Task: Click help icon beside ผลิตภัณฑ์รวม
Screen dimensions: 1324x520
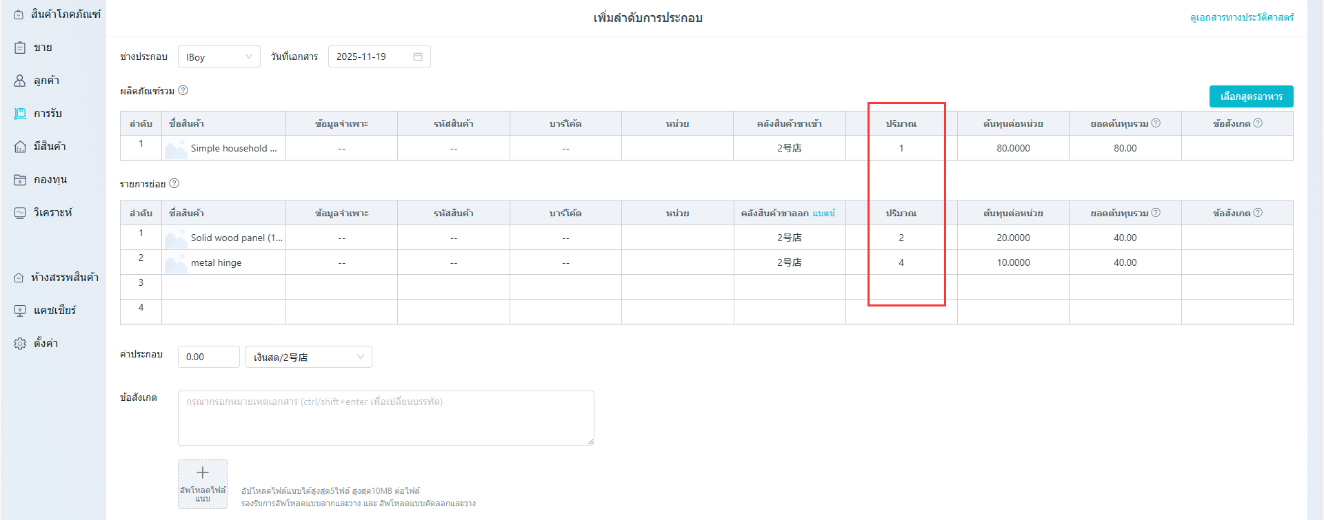Action: 183,90
